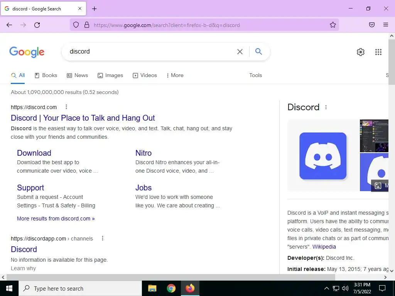Open options for discordapp.com result

pos(103,238)
